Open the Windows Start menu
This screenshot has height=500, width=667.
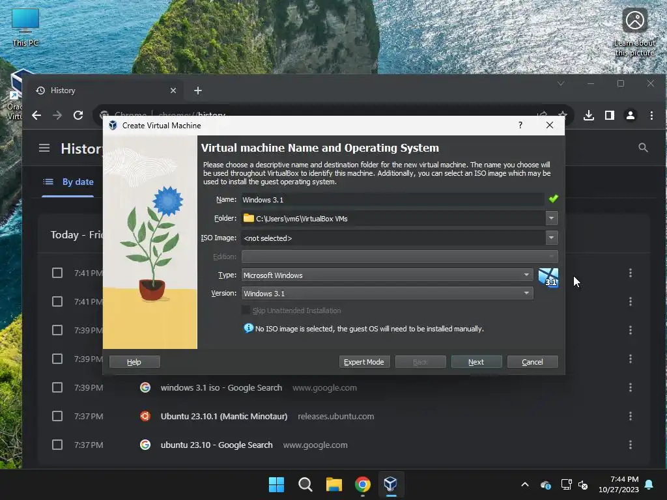click(x=276, y=484)
